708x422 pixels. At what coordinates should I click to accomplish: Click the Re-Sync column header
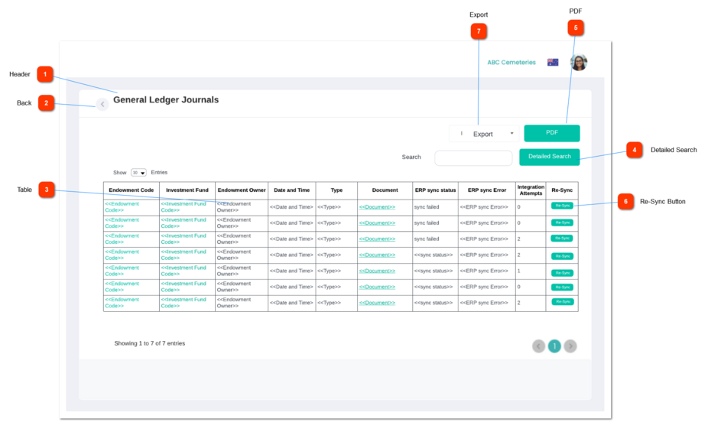point(562,190)
